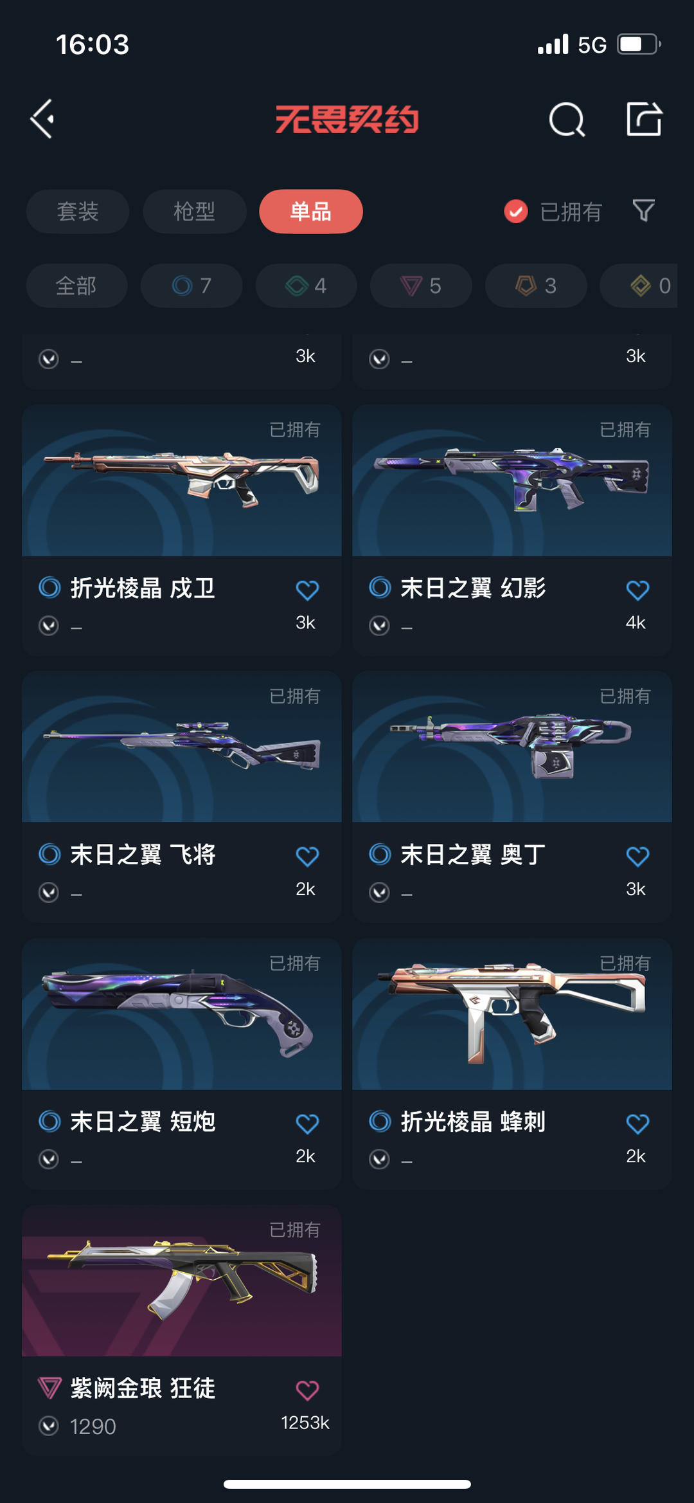Switch to the 套装 tab
Image resolution: width=694 pixels, height=1503 pixels.
tap(78, 211)
